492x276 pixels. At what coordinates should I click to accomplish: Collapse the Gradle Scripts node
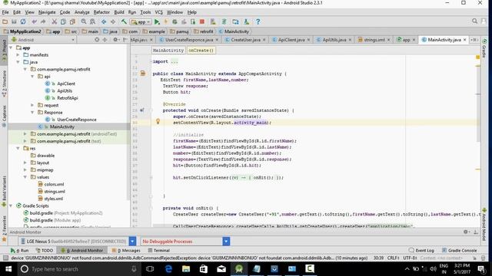(x=12, y=206)
